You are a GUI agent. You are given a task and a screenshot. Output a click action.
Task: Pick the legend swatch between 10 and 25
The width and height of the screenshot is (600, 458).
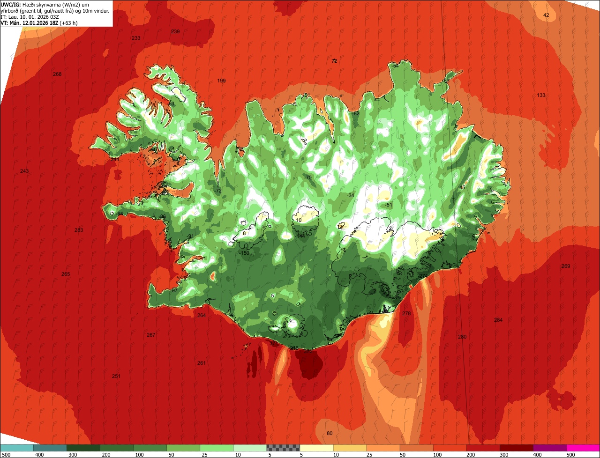[x=350, y=448]
